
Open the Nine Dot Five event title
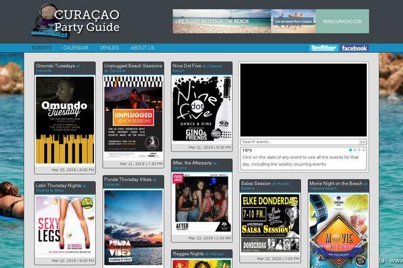click(x=187, y=66)
